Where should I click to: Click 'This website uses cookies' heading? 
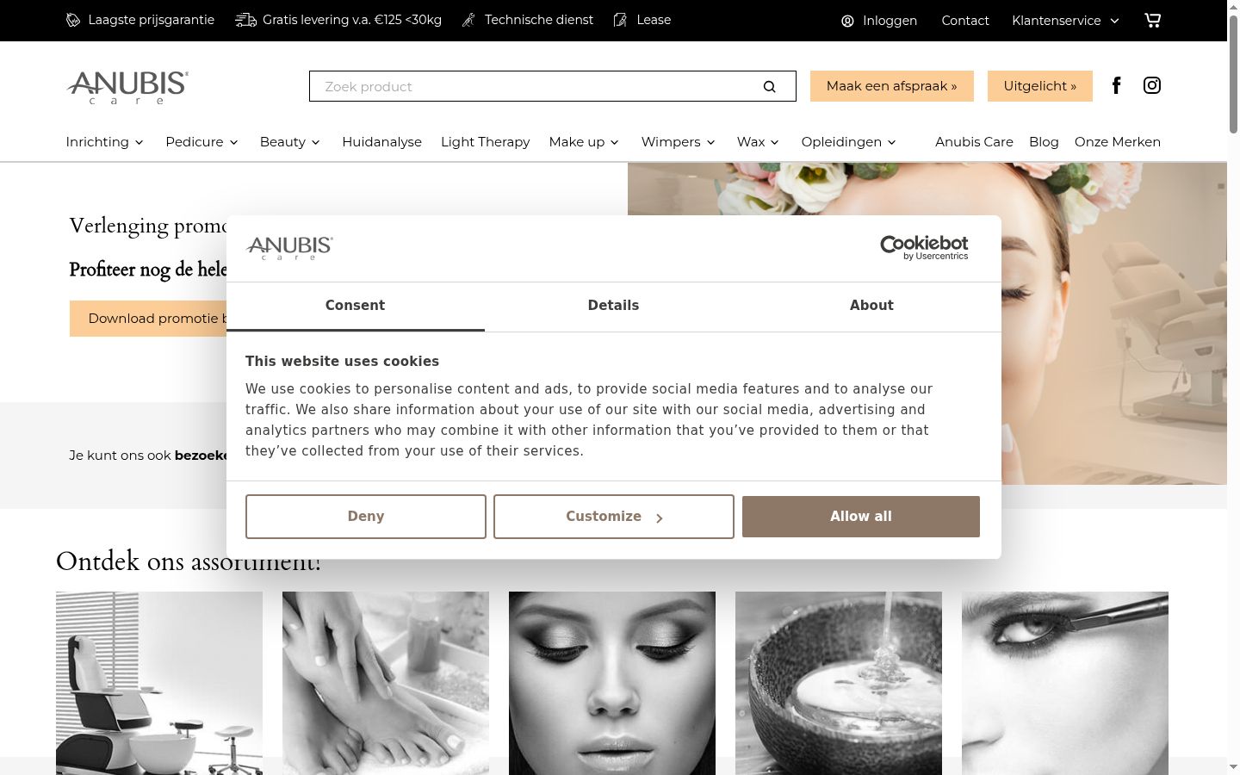coord(342,362)
